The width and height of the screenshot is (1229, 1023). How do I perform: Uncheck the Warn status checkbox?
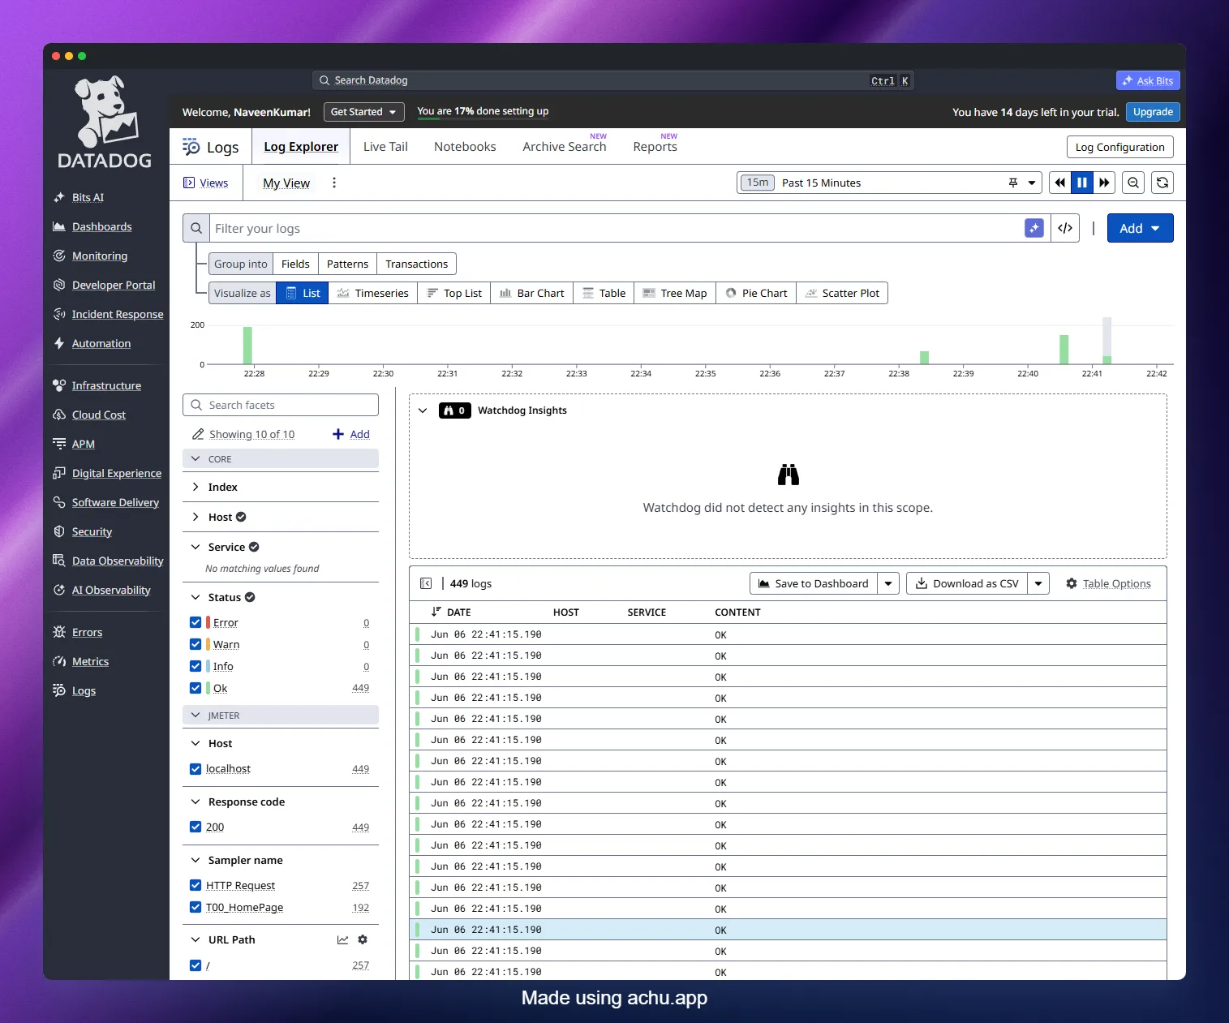point(196,644)
